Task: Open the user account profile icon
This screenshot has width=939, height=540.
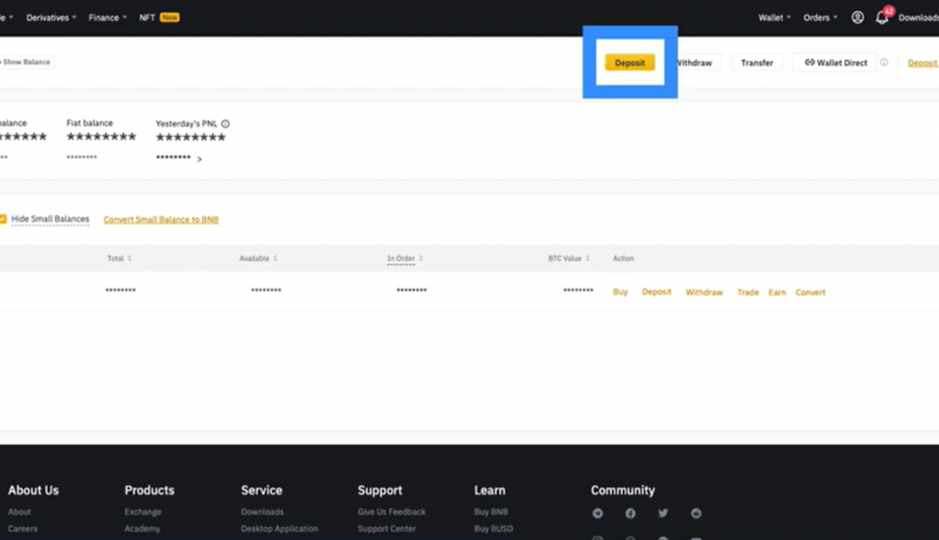Action: point(857,17)
